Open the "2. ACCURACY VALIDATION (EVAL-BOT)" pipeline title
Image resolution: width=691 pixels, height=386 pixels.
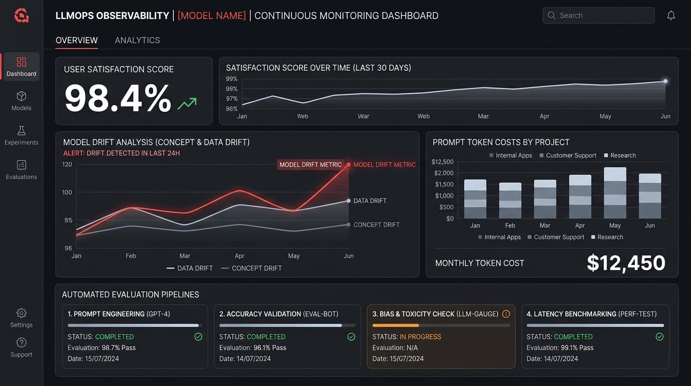pos(279,314)
